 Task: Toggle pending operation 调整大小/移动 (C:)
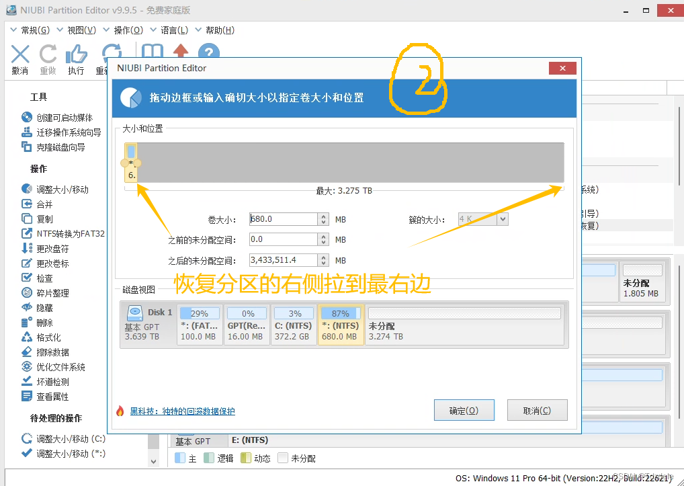64,439
